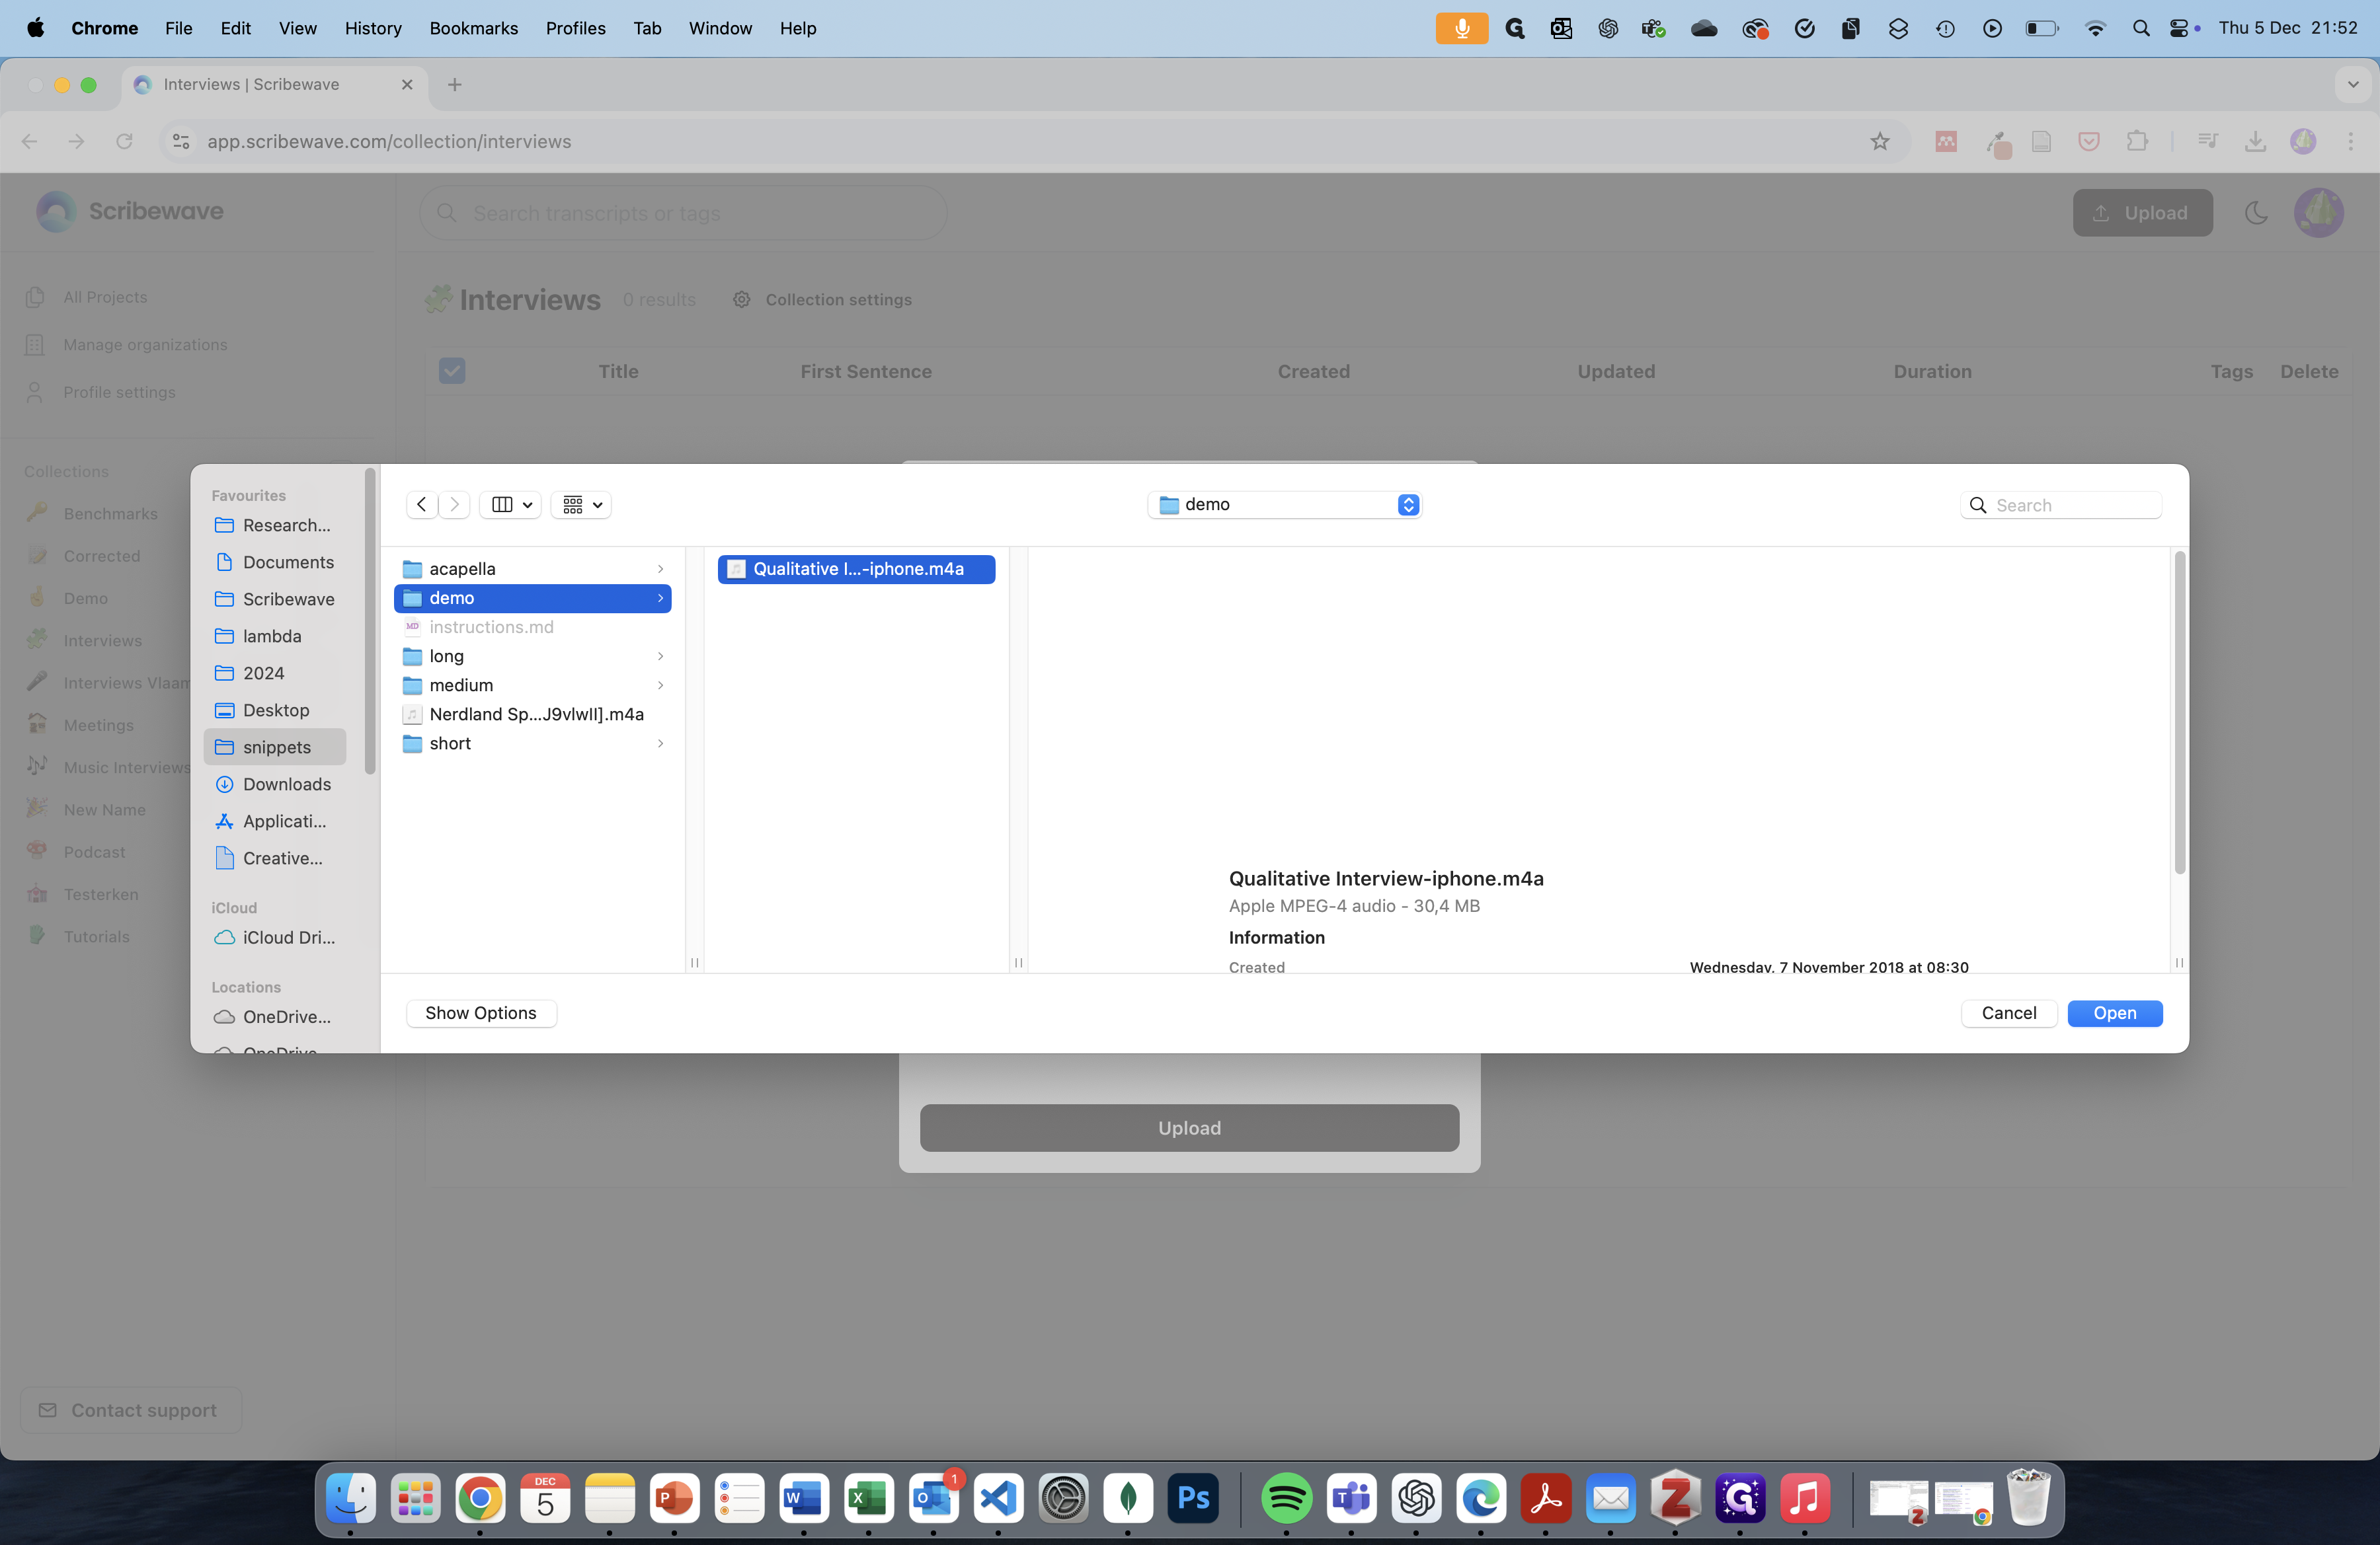Viewport: 2380px width, 1545px height.
Task: Open Photoshop from the dock
Action: tap(1193, 1497)
